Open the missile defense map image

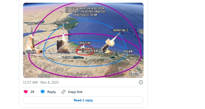[83, 40]
